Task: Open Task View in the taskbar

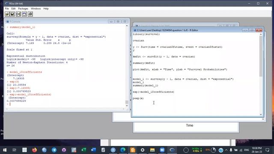Action: click(x=14, y=150)
